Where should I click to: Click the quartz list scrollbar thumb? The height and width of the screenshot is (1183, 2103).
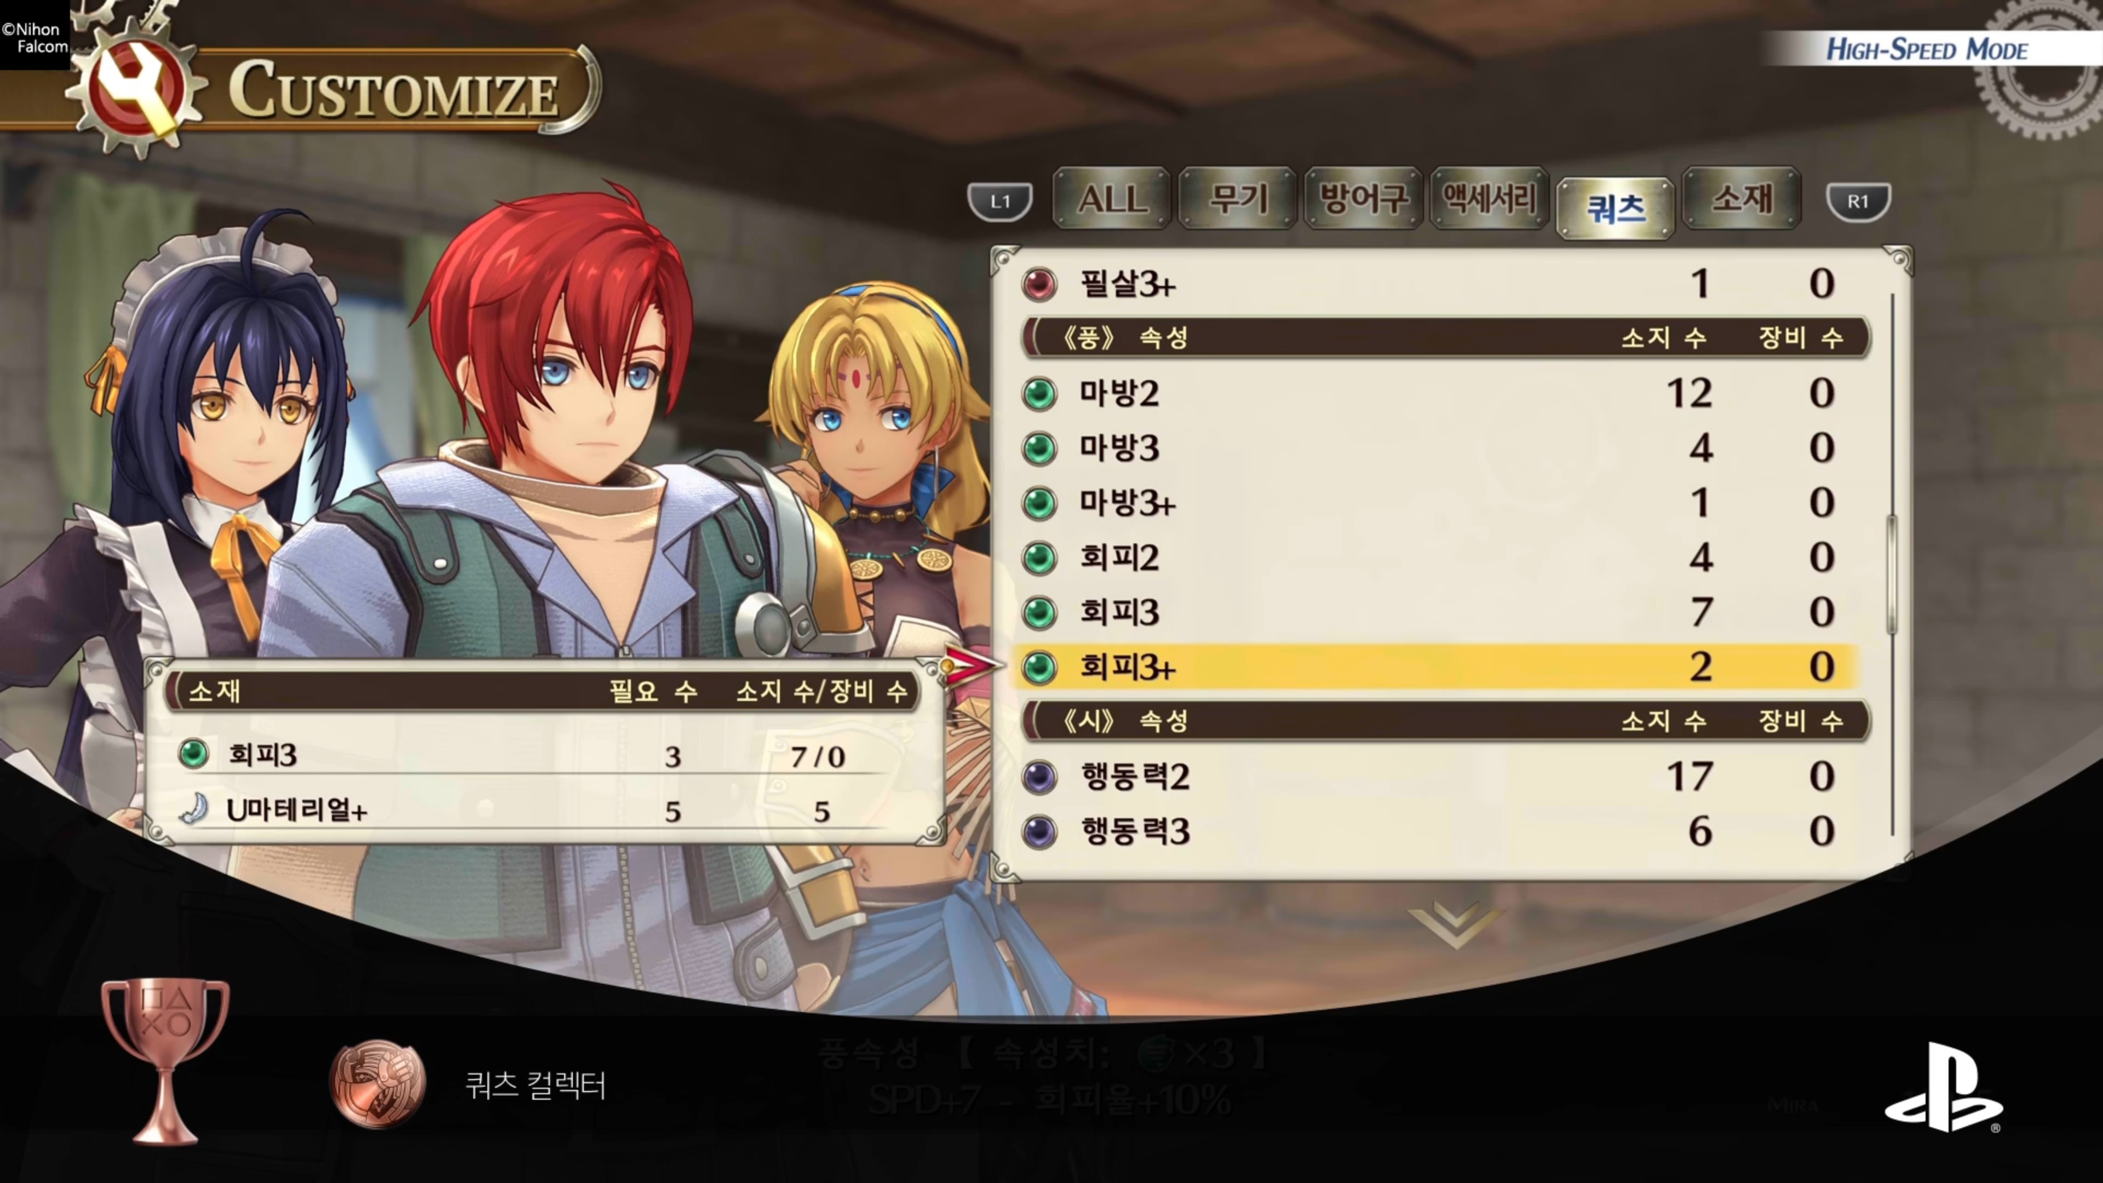tap(1892, 575)
